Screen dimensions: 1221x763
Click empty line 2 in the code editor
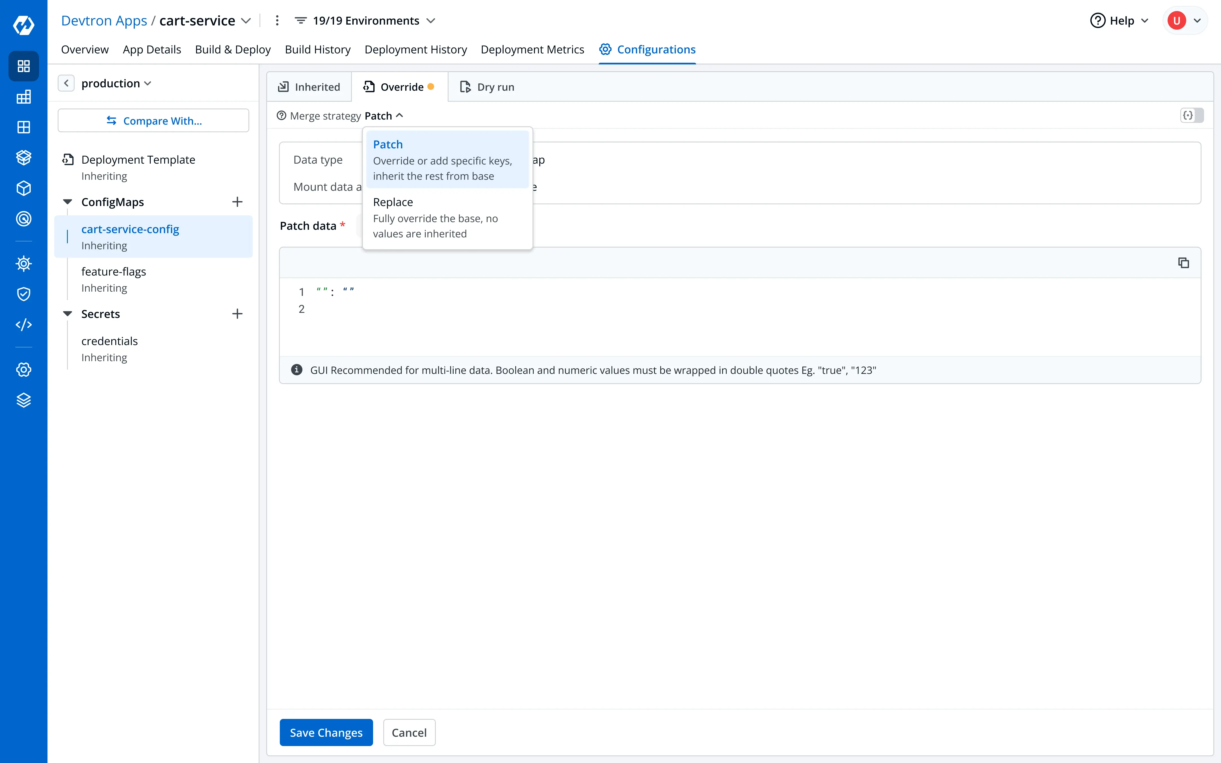pyautogui.click(x=740, y=309)
